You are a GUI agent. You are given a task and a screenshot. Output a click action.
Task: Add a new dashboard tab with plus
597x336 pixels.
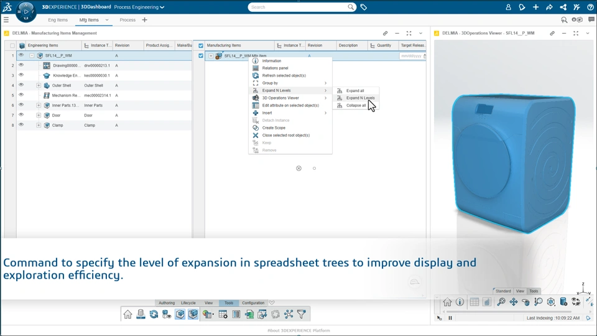(x=145, y=20)
